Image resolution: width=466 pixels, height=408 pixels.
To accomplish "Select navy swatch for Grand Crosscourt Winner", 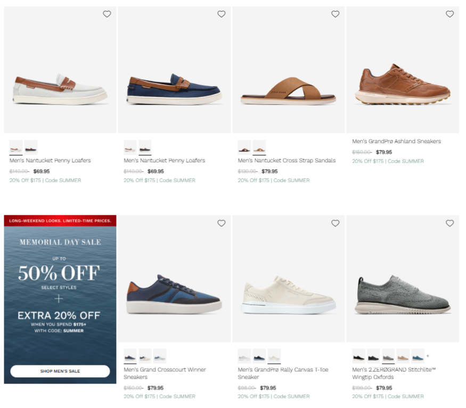I will 130,356.
